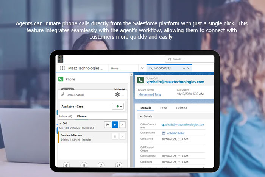Minimize the Omni-Channel panel

pos(123,96)
